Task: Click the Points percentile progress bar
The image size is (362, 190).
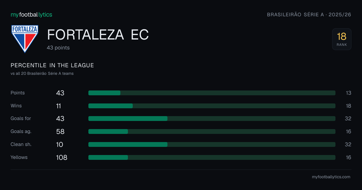Action: [x=212, y=93]
